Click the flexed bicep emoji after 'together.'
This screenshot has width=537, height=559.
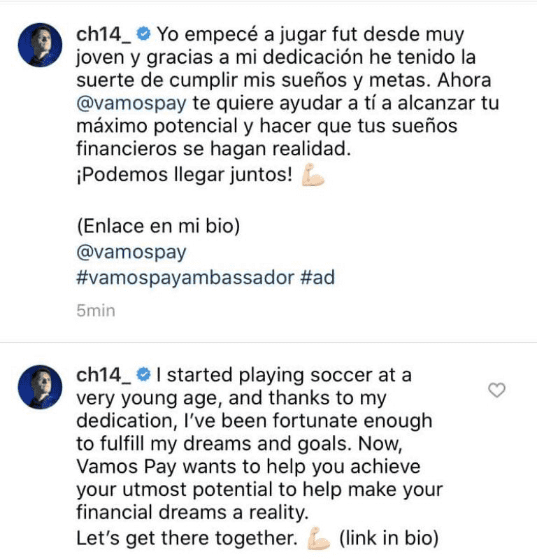(321, 538)
